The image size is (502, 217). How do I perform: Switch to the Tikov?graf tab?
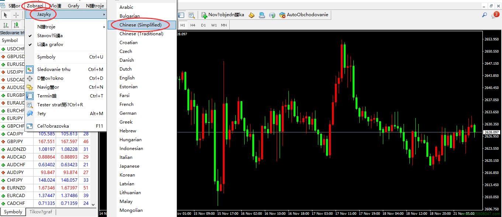pyautogui.click(x=41, y=212)
